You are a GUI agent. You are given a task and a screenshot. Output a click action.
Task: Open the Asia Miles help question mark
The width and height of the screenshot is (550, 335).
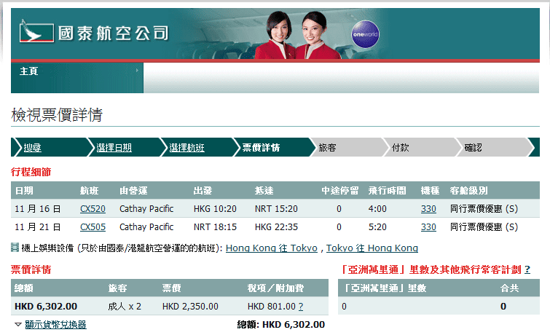pyautogui.click(x=527, y=269)
